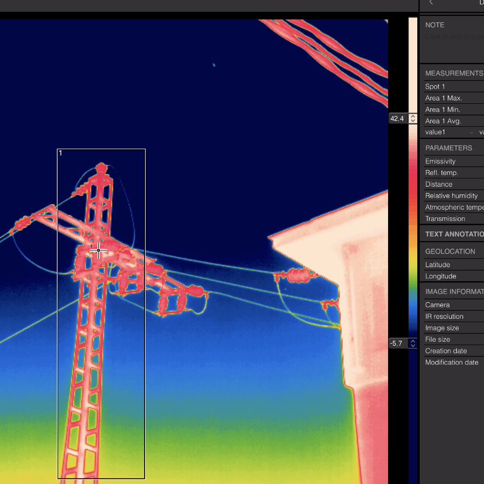Click the Spot 1 crosshair marker on image

[x=98, y=250]
